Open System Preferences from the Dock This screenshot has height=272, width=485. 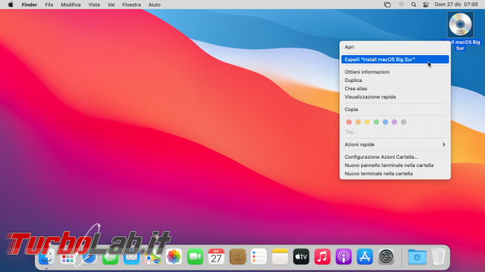386,257
